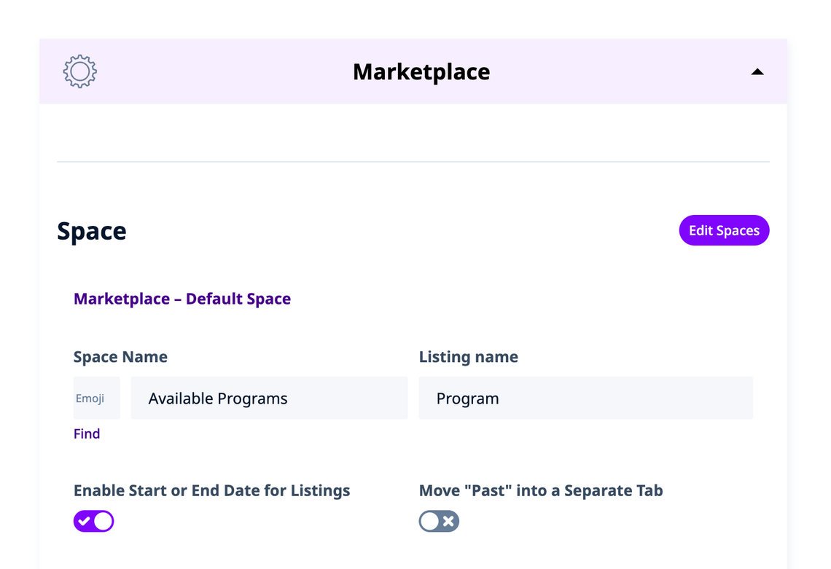Image resolution: width=831 pixels, height=569 pixels.
Task: Click the gear settings icon in Marketplace header
Action: tap(80, 71)
